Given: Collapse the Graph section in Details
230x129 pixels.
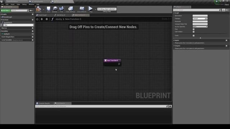Looking at the screenshot, I should coord(174,13).
